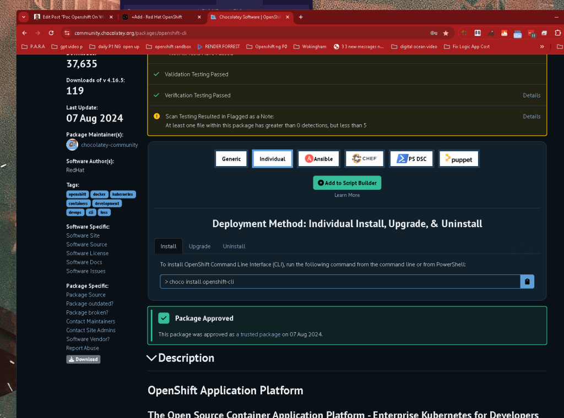Screen dimensions: 564x418
Task: Select the Upgrade tab
Action: (199, 246)
